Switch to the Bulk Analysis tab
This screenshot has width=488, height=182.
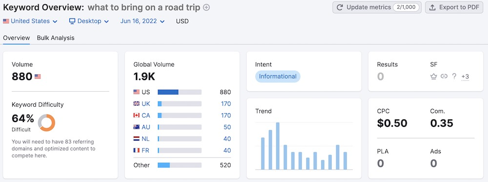tap(56, 38)
